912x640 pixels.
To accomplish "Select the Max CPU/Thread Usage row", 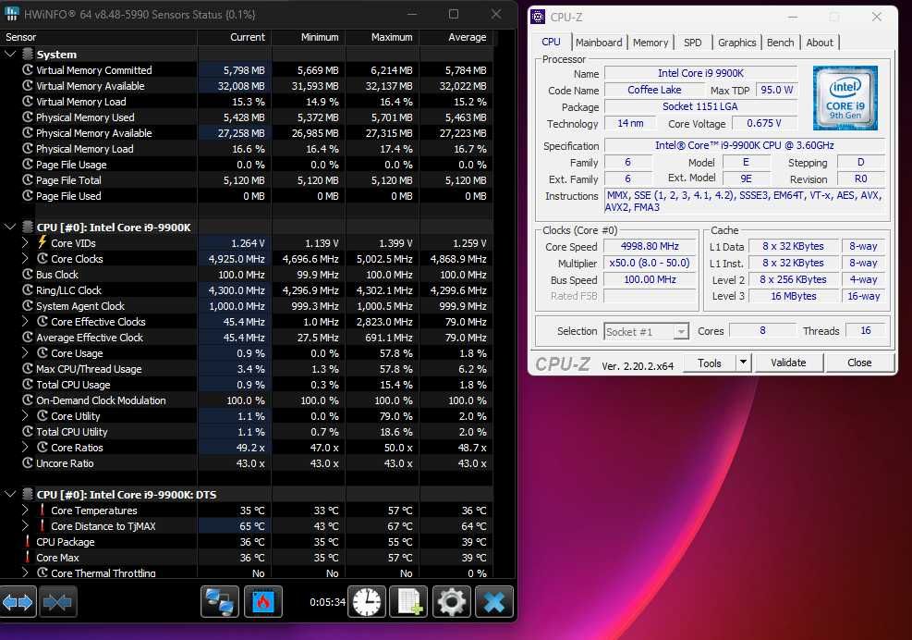I will 247,369.
